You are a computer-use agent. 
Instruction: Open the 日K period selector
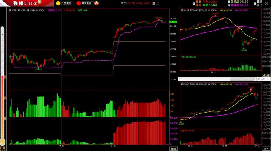point(266,148)
